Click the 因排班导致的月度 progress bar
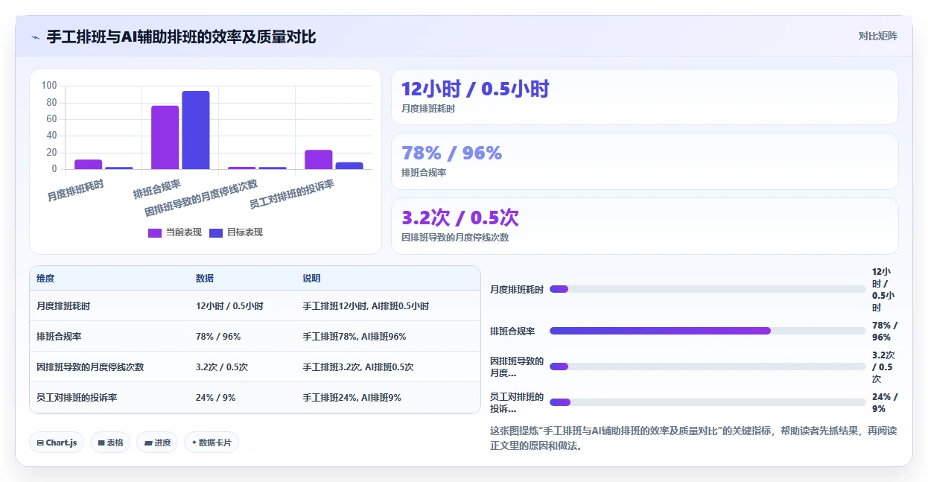 [x=708, y=367]
